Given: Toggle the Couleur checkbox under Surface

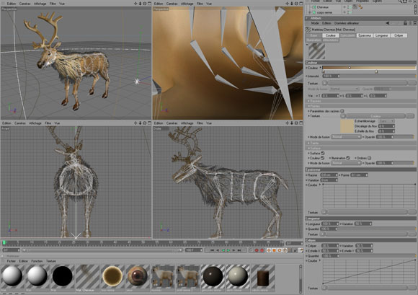Looking at the screenshot, I should point(323,158).
